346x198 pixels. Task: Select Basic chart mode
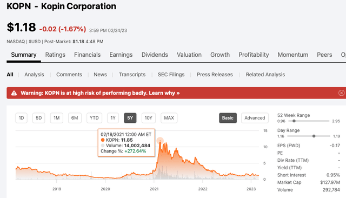pos(228,118)
